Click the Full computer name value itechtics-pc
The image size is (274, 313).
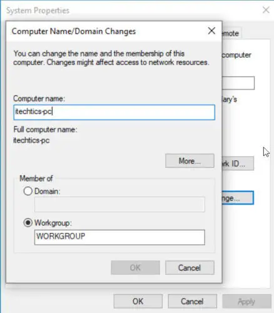(31, 140)
